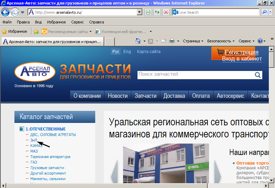The height and width of the screenshot is (188, 275).
Task: Open the Правка menu
Action: coord(23,22)
